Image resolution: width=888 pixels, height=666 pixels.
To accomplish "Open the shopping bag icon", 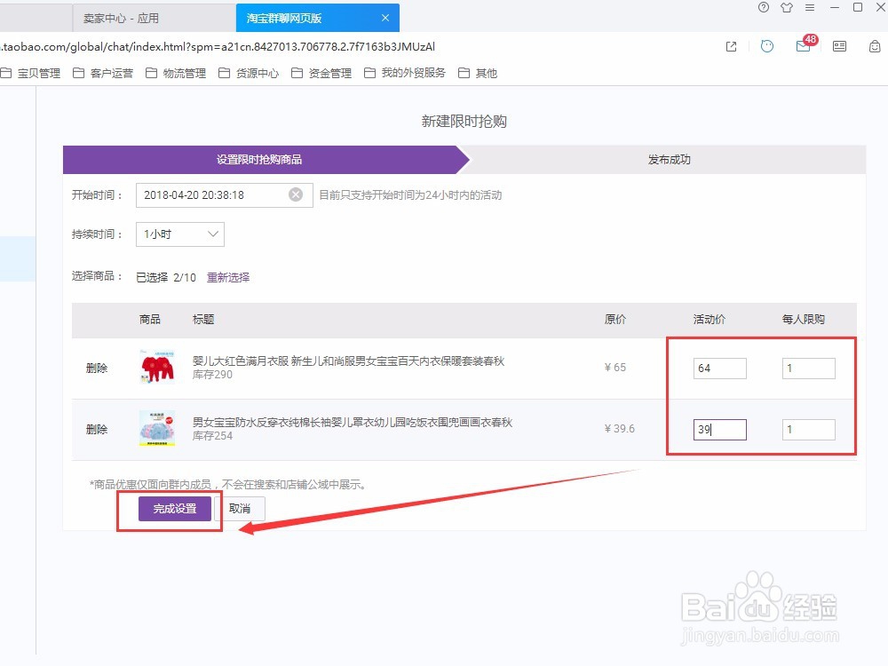I will [874, 46].
